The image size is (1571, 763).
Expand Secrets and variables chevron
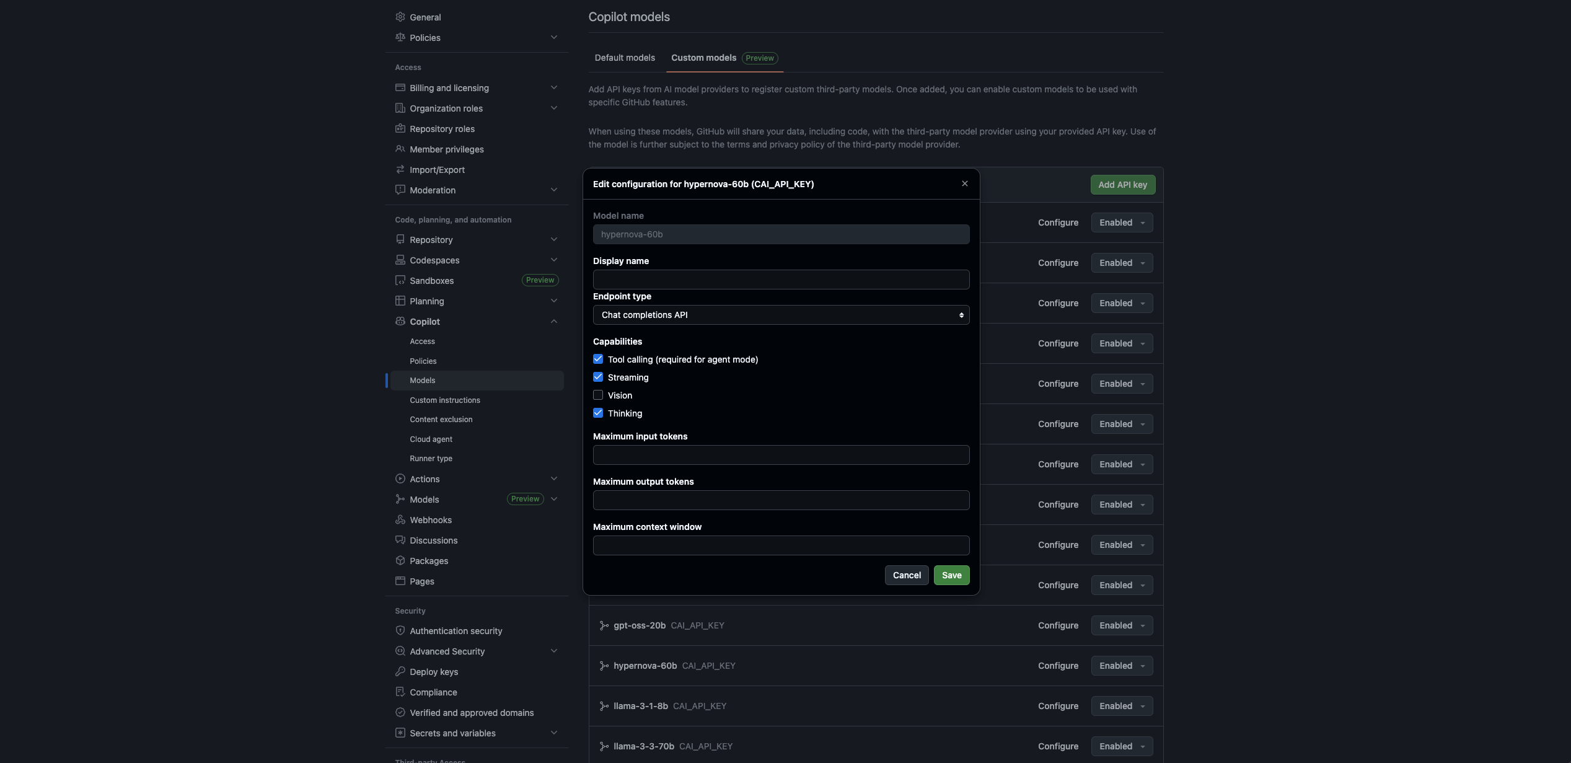coord(554,733)
